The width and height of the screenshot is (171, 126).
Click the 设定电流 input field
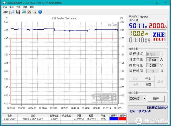click(x=152, y=60)
